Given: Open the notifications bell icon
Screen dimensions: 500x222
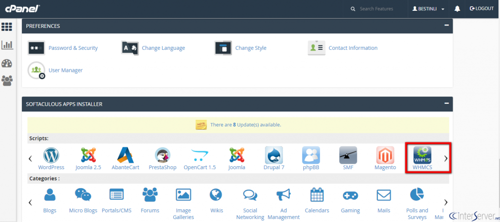Looking at the screenshot, I should 457,9.
